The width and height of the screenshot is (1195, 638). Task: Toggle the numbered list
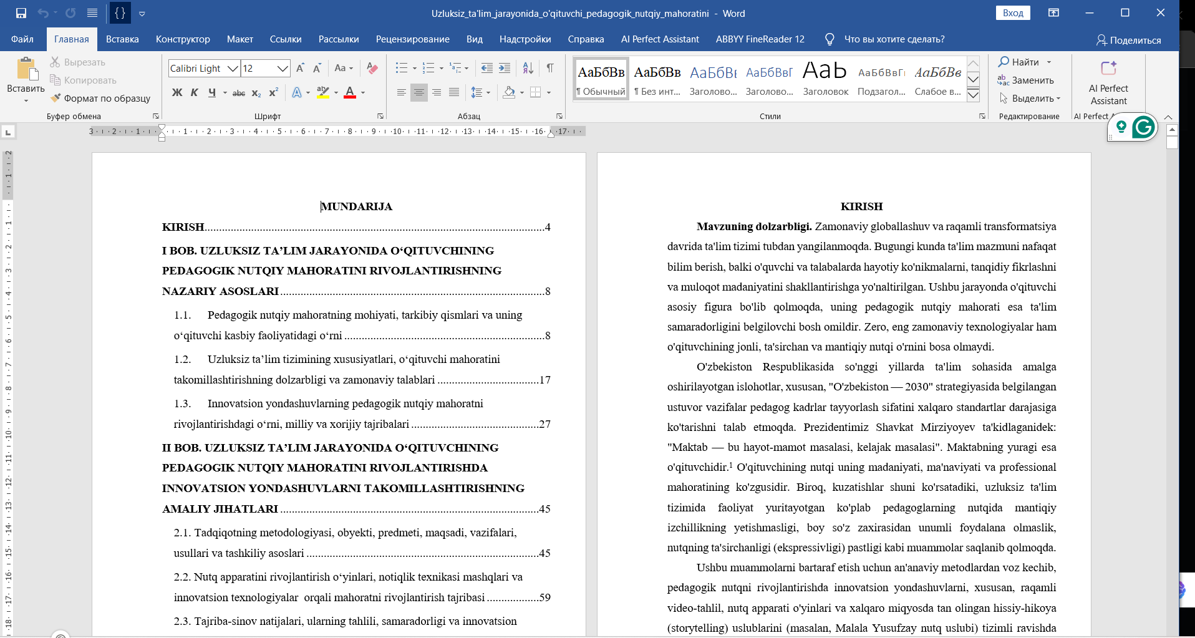pos(428,68)
